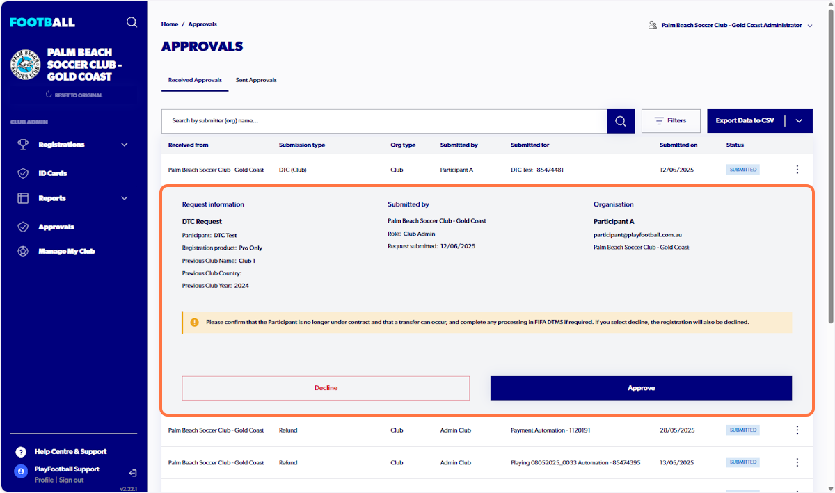Click the Manage My Club ball icon
Viewport: 835px width, 493px height.
[23, 251]
